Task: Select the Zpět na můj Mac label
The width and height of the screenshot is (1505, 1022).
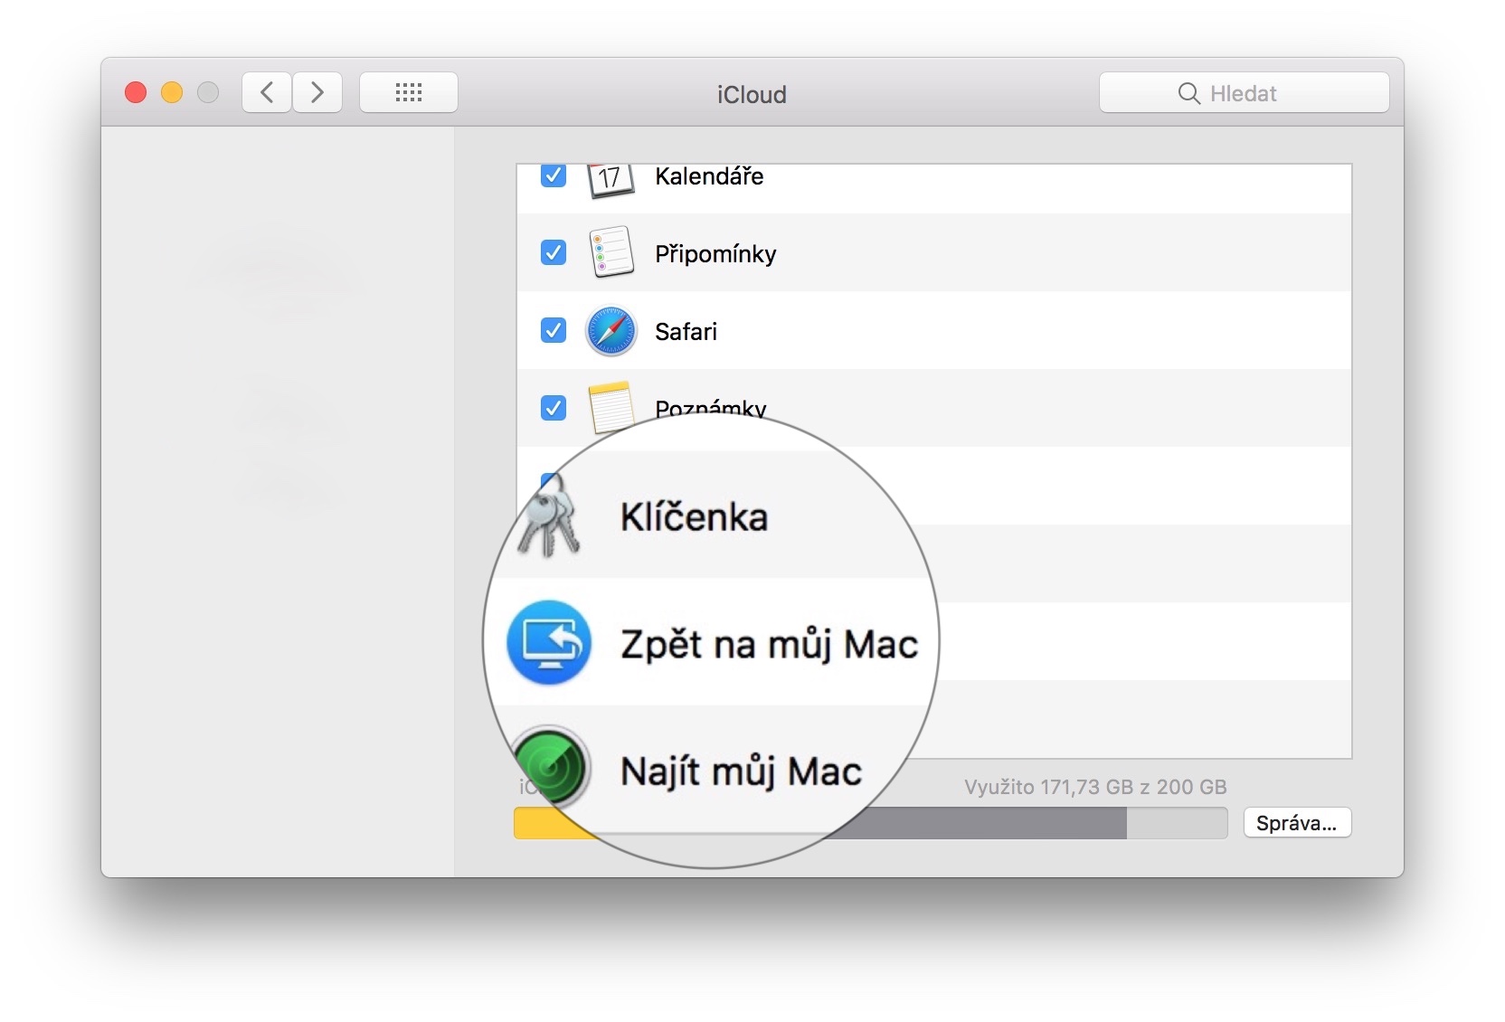Action: (x=769, y=644)
